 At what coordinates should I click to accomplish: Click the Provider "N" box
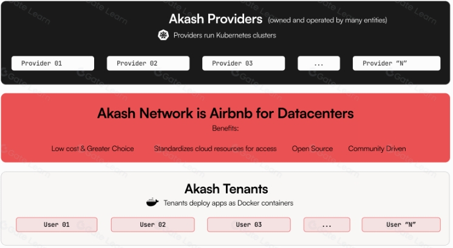(397, 63)
